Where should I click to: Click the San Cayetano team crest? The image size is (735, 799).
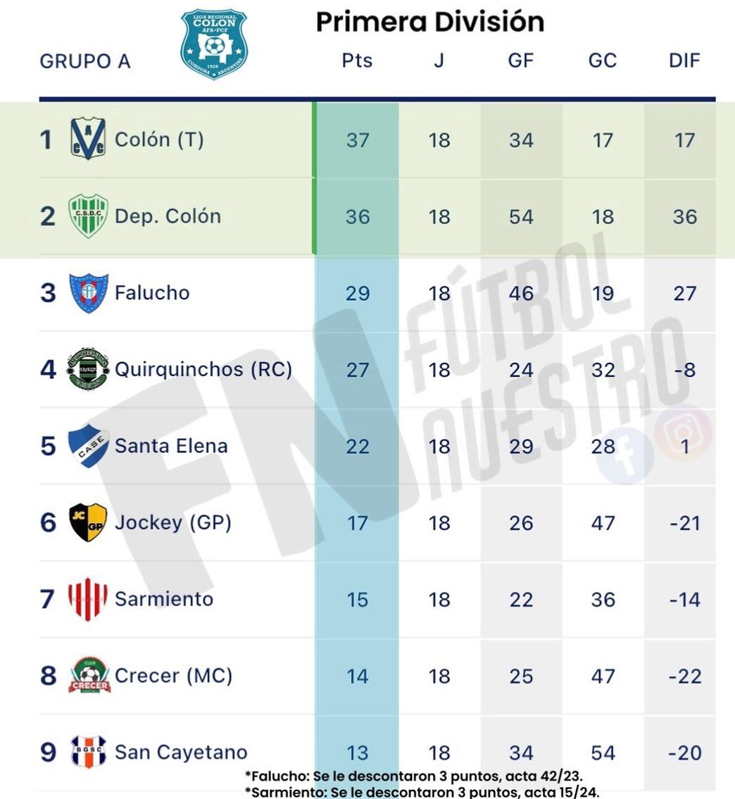[x=88, y=752]
